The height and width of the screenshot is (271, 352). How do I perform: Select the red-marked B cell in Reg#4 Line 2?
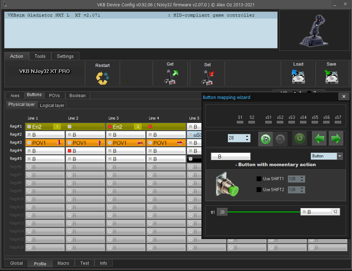tap(86, 151)
